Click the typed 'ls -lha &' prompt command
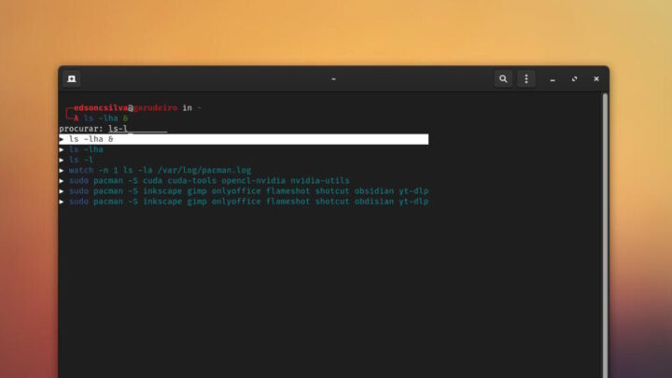Image resolution: width=672 pixels, height=378 pixels. [105, 119]
